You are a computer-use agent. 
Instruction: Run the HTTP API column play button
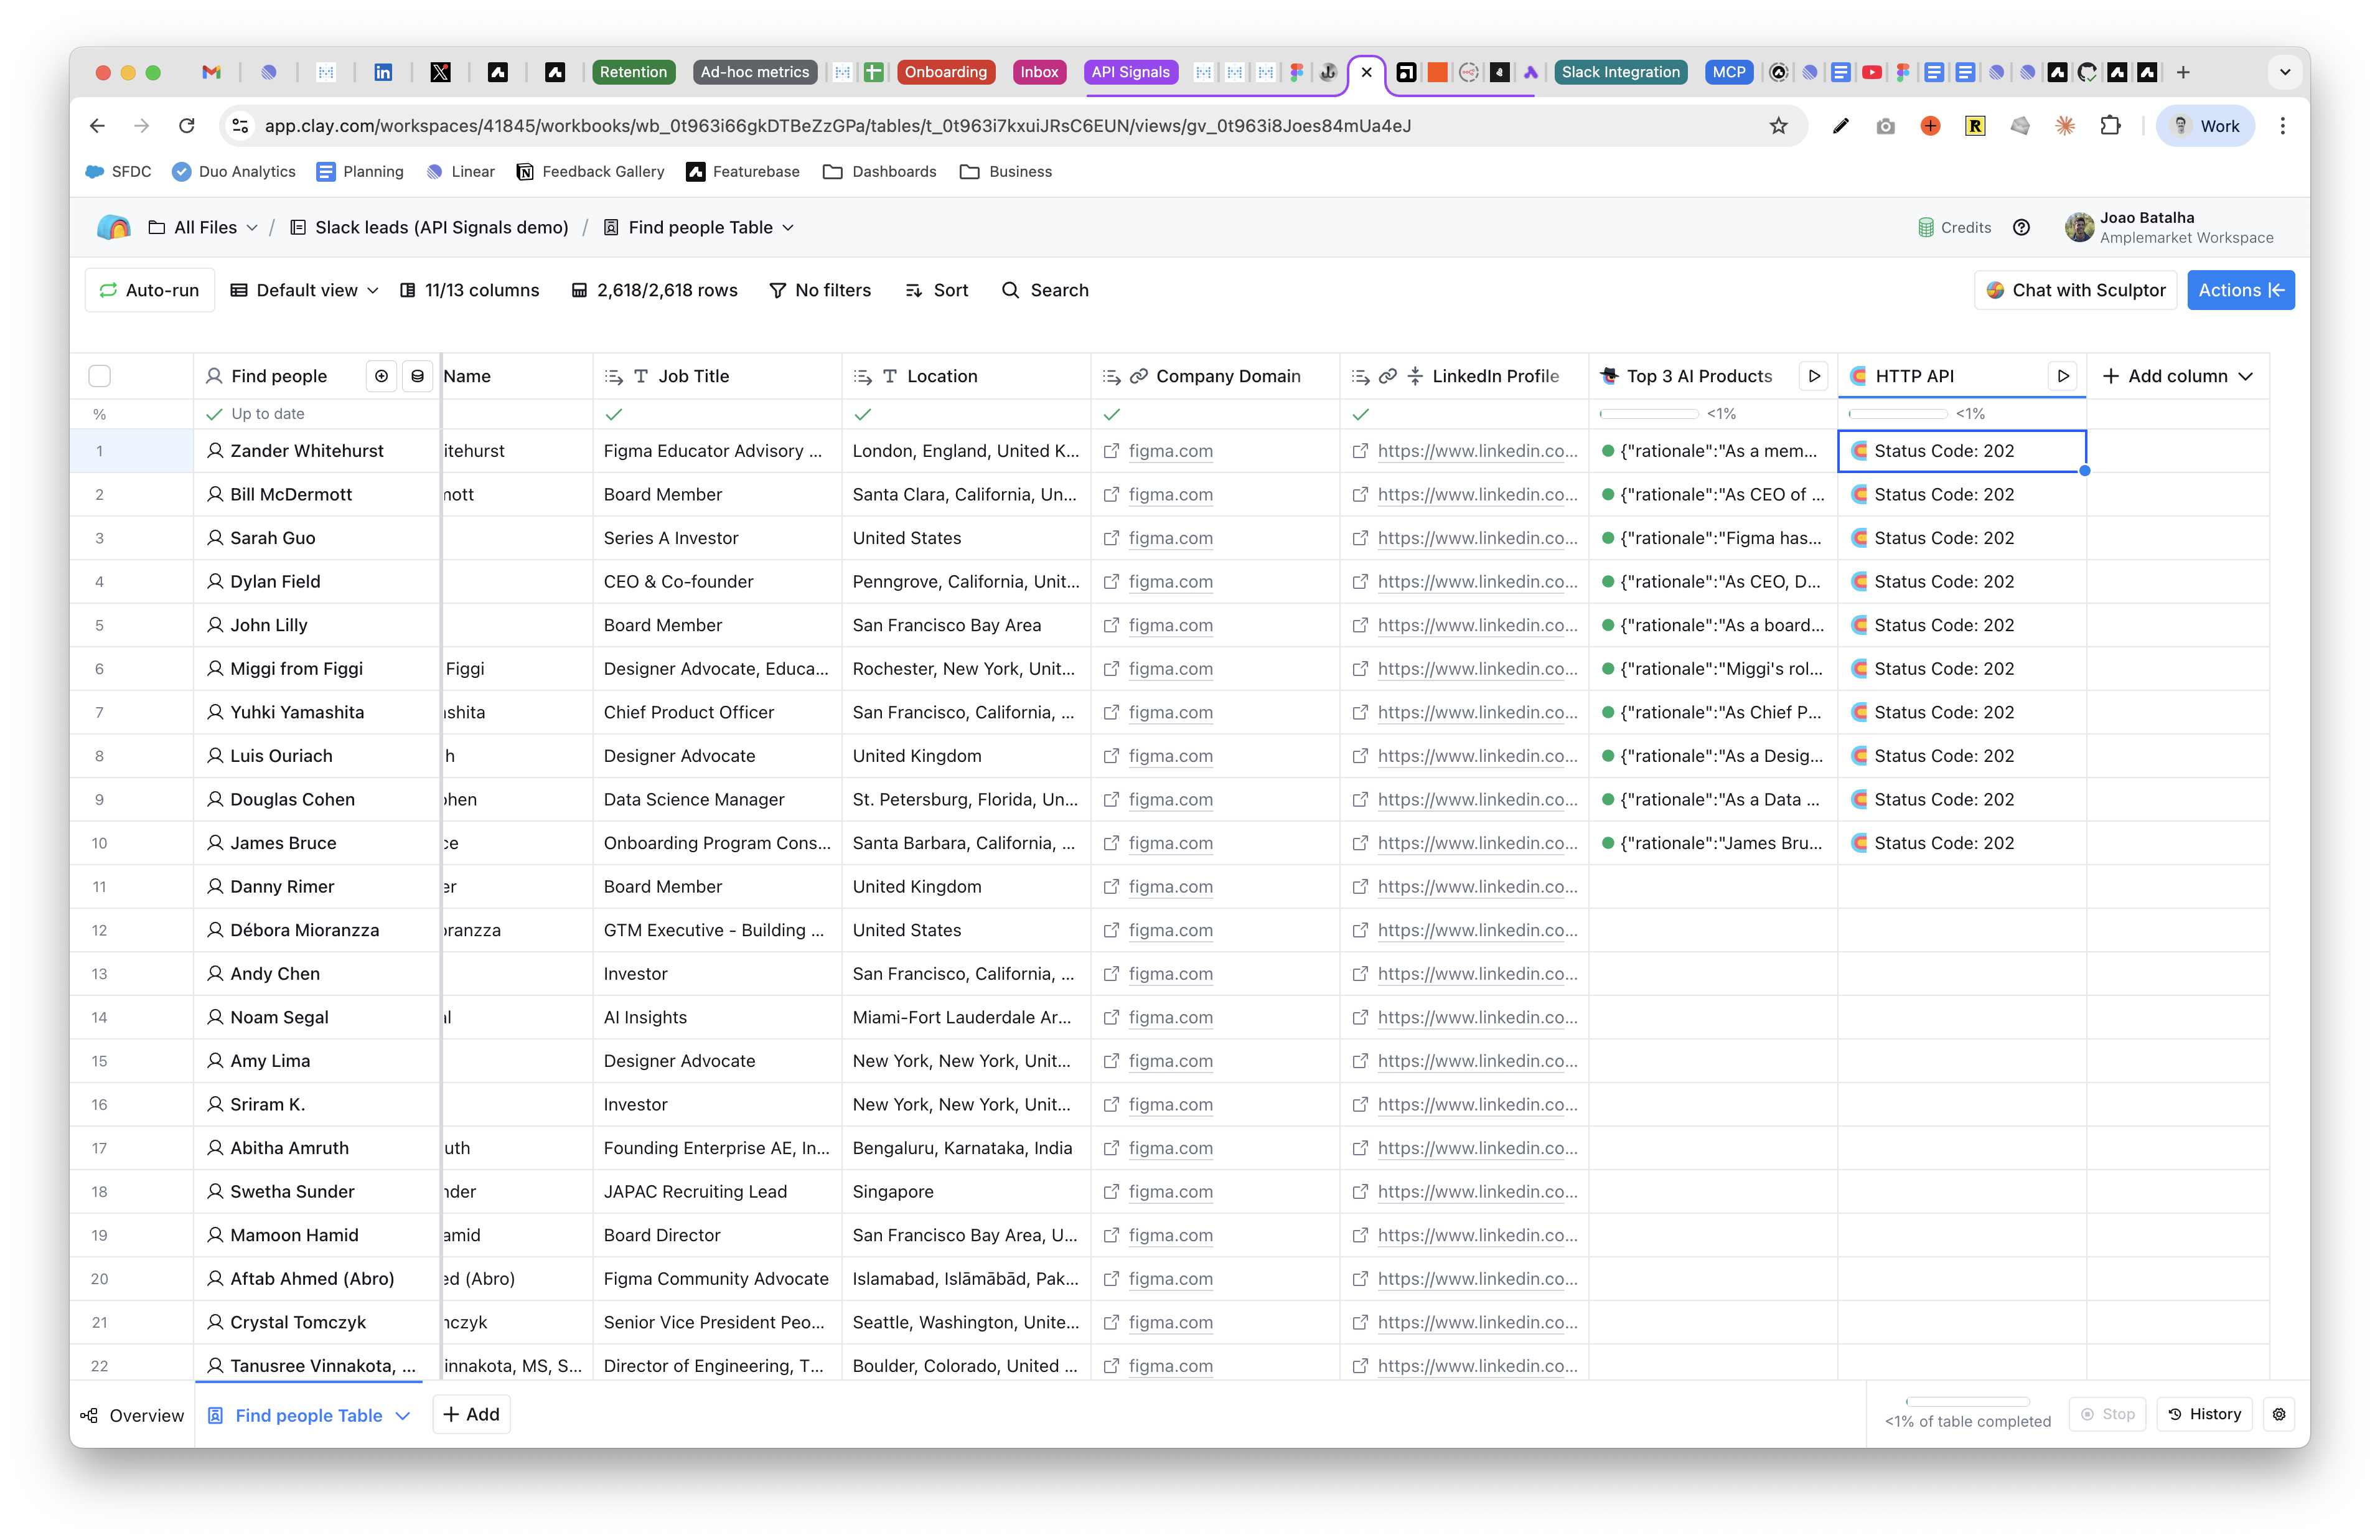point(2062,376)
